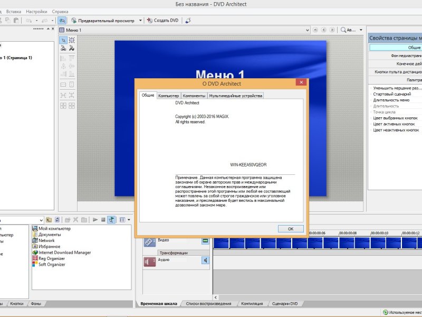
Task: Click the paste clipboard icon in the toolbar
Action: pyautogui.click(x=16, y=21)
